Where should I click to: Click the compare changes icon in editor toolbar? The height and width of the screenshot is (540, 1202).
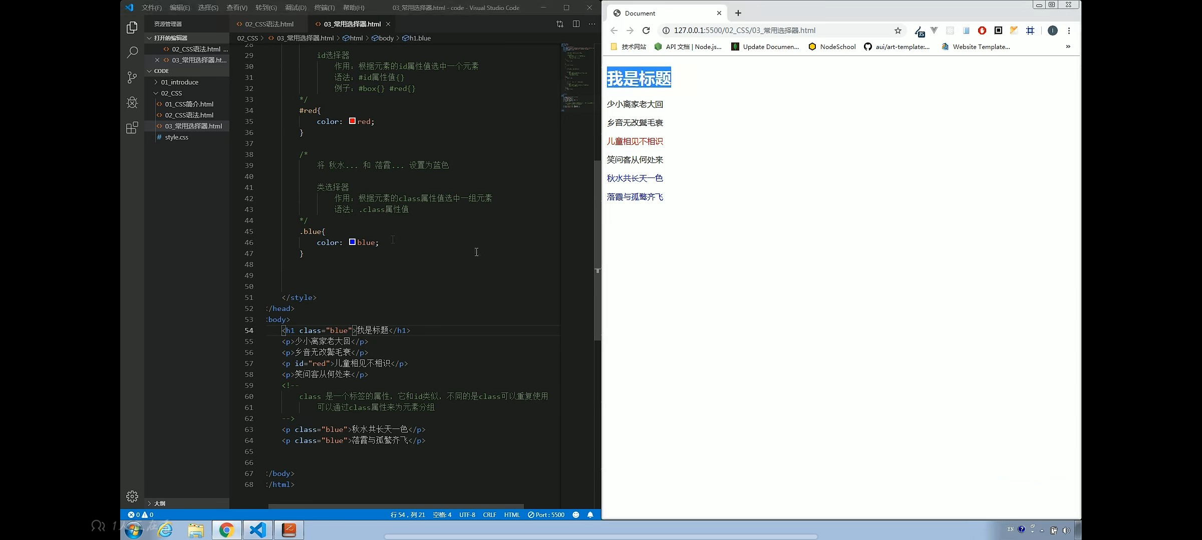point(560,24)
